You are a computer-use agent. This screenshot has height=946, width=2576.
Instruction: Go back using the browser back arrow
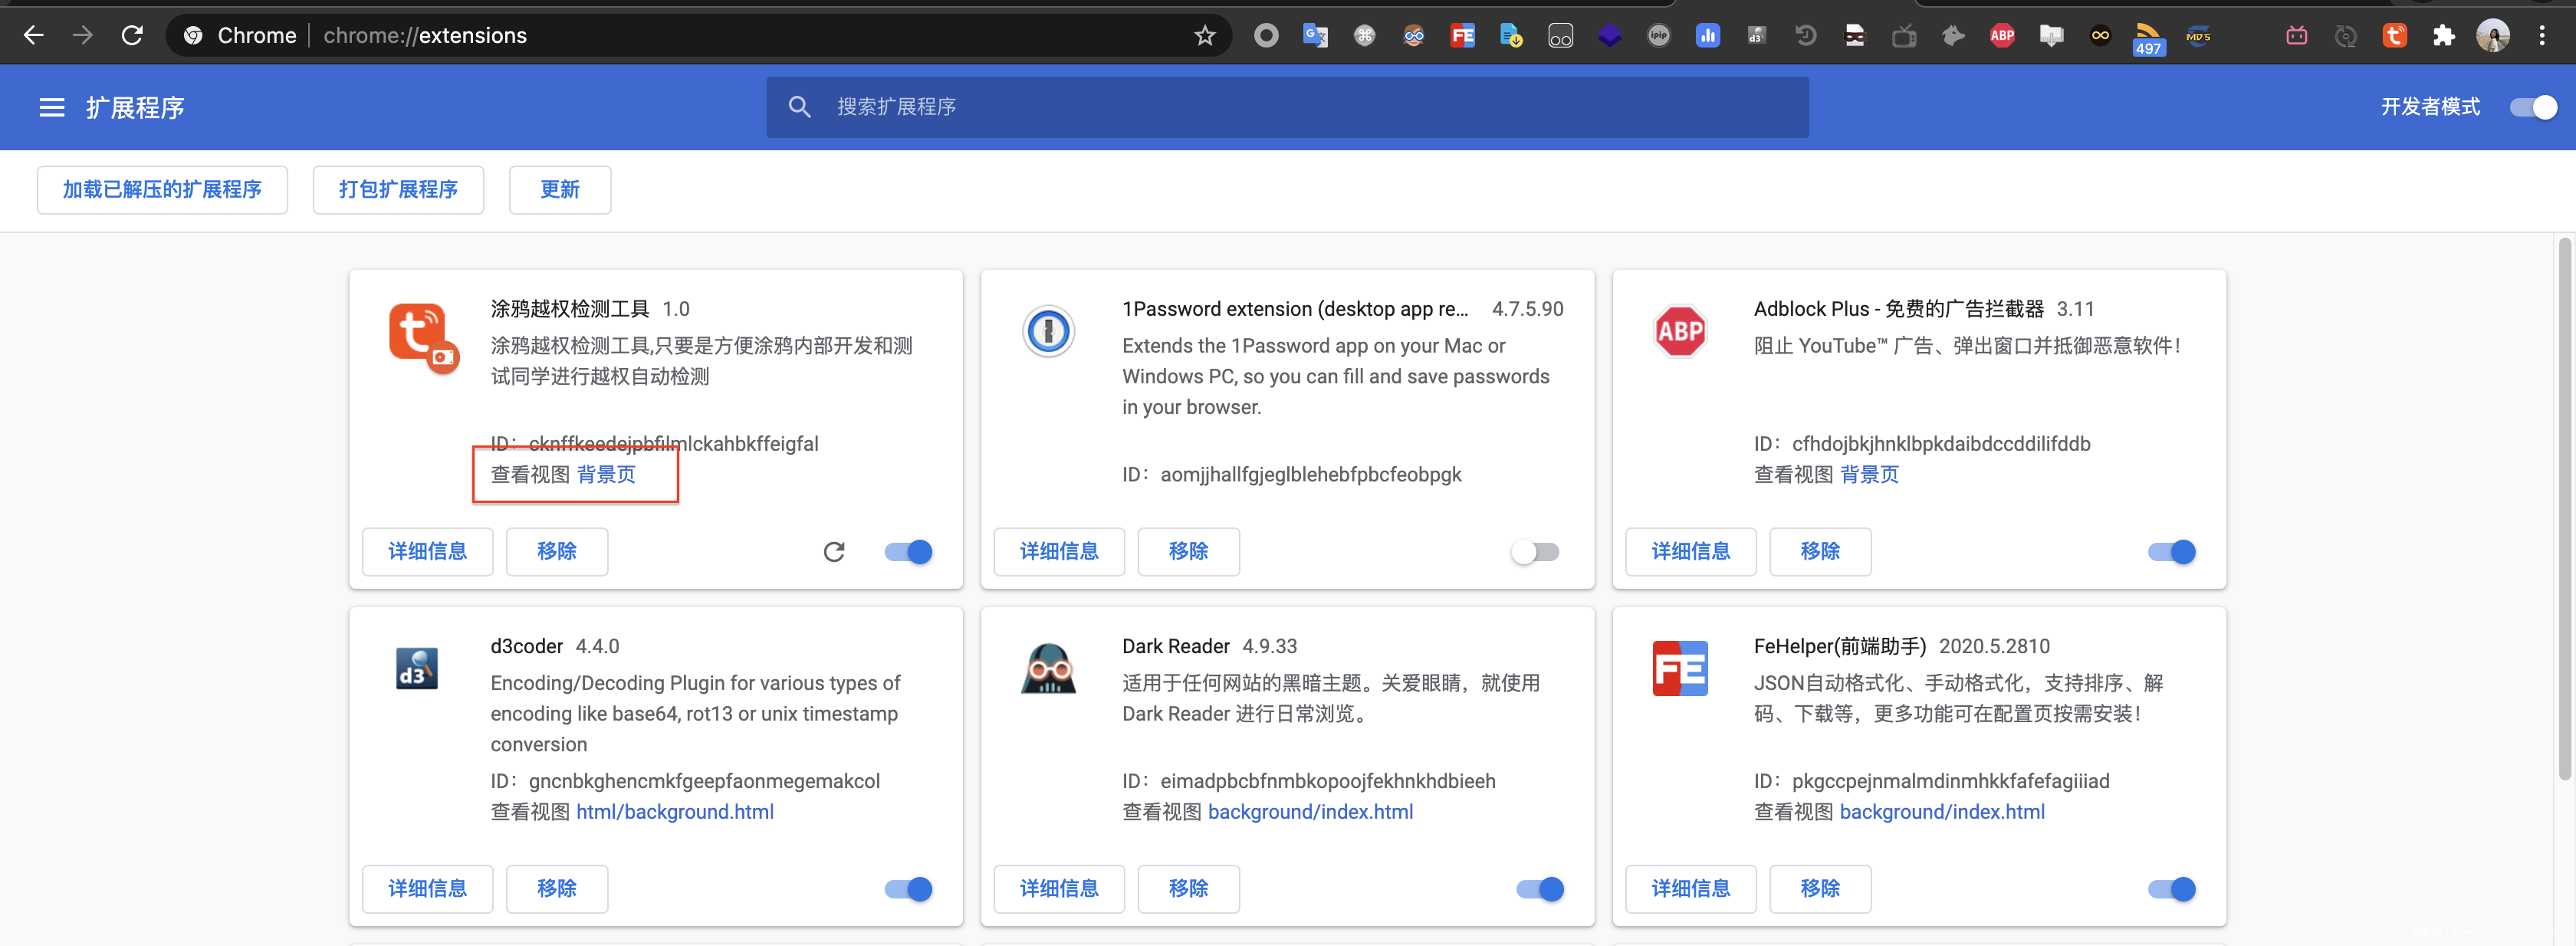click(33, 36)
